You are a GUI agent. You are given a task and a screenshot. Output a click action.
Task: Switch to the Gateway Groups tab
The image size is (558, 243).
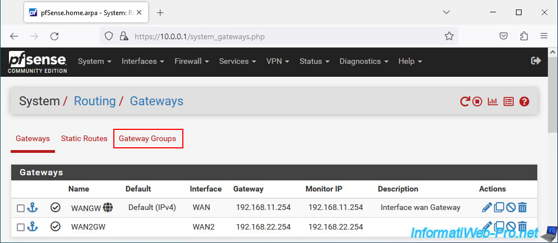pos(147,138)
